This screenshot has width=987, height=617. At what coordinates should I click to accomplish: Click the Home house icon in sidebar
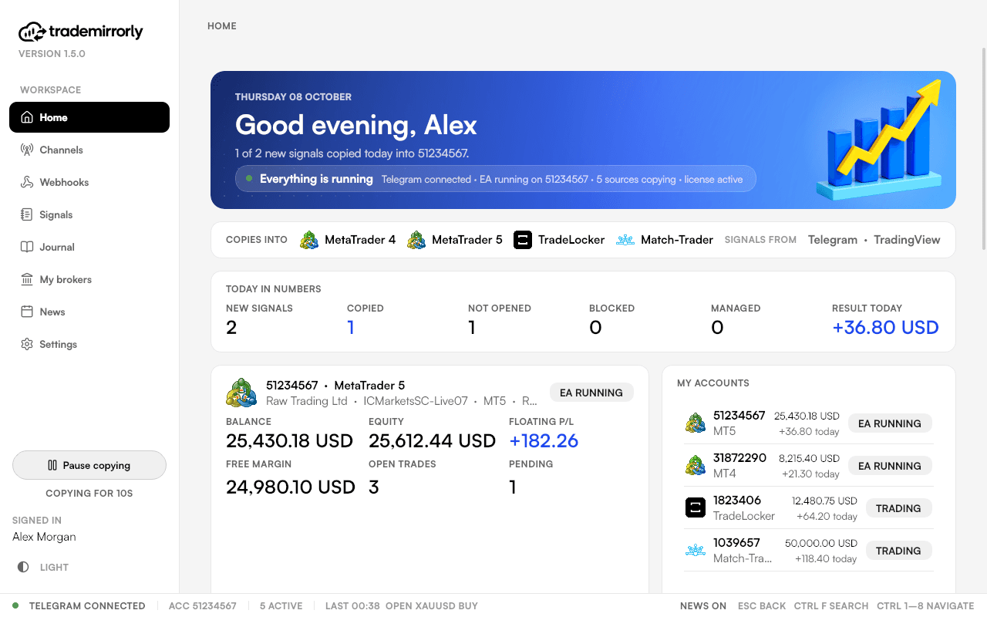click(x=27, y=117)
